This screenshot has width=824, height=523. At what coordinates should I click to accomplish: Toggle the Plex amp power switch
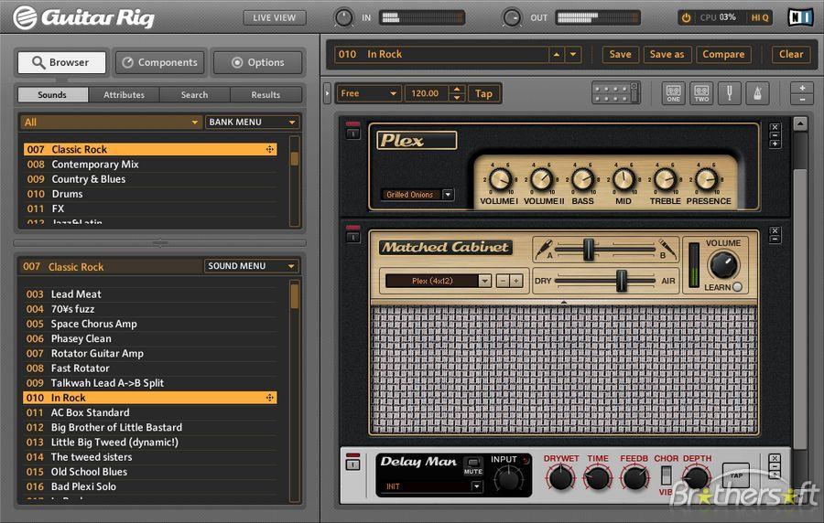(353, 133)
